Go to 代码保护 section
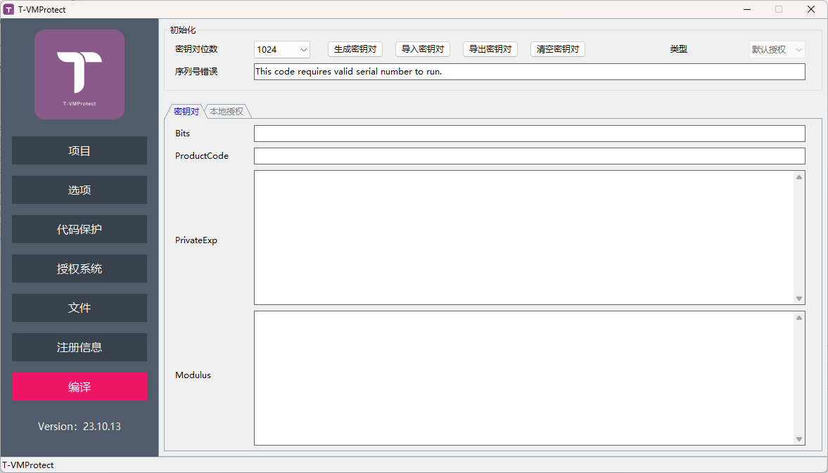Screen dimensions: 828x473 79,229
